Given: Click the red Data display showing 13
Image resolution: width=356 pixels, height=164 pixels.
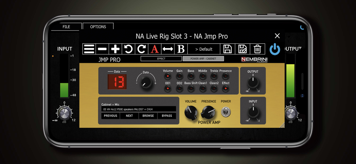Looking at the screenshot, I should tap(117, 82).
